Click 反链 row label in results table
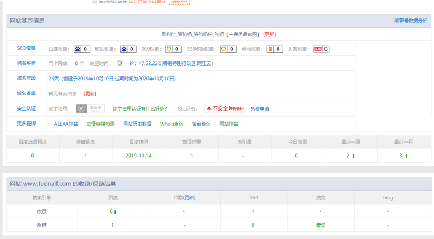The height and width of the screenshot is (239, 434). point(42,225)
